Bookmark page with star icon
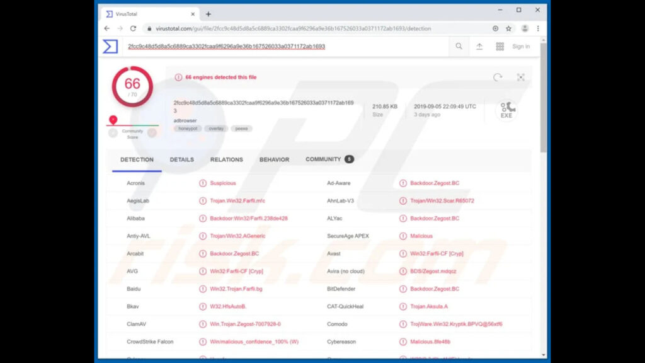This screenshot has width=645, height=363. (509, 28)
